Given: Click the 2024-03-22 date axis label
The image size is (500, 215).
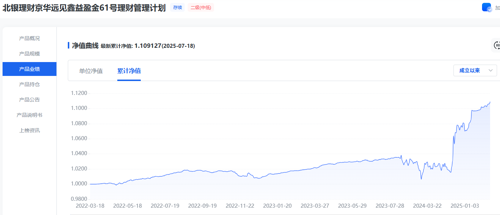Looking at the screenshot, I should [x=427, y=206].
